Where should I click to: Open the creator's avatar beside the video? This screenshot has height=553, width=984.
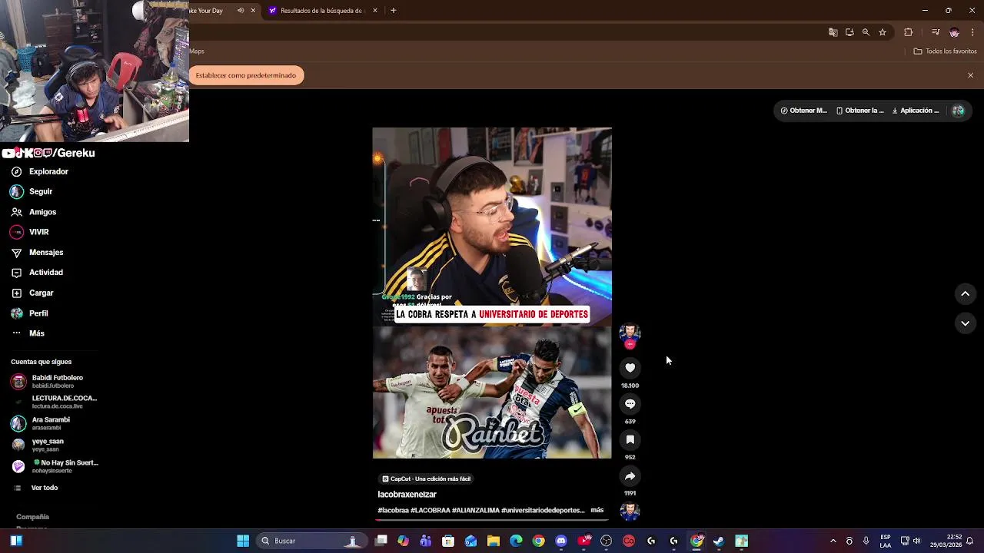[630, 333]
